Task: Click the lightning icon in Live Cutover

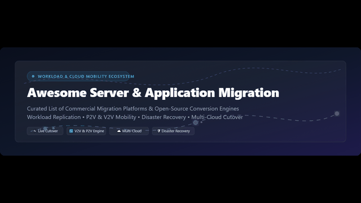Action: click(x=35, y=131)
